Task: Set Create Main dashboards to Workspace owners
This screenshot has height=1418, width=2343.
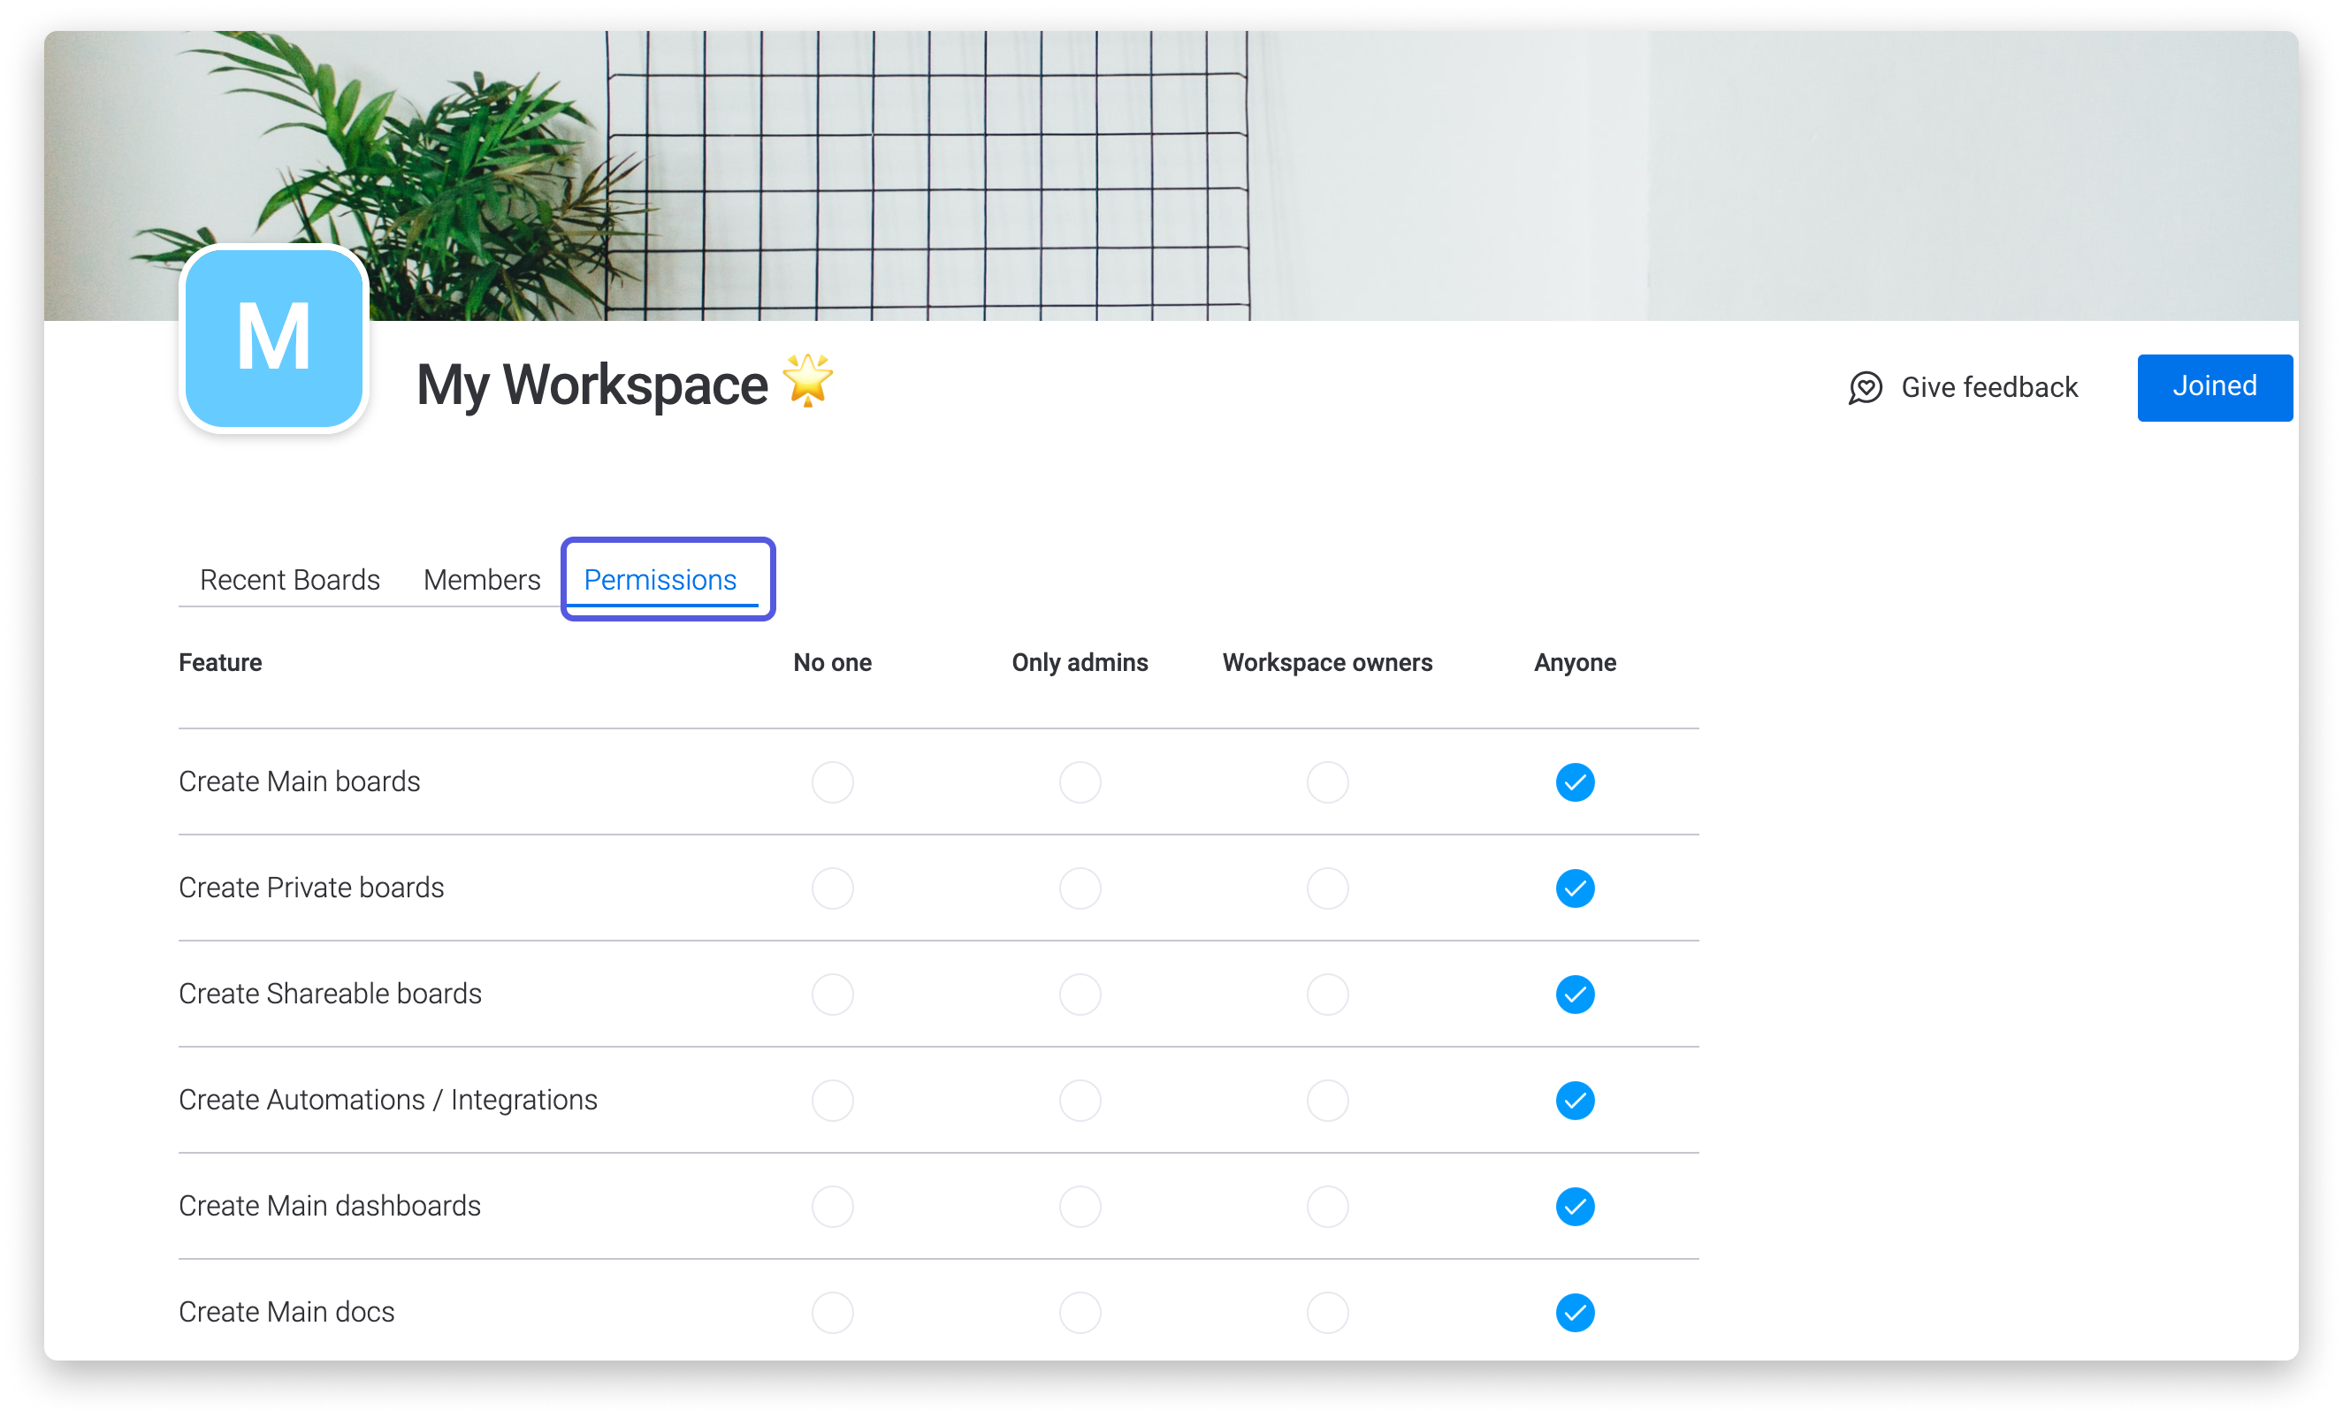Action: (x=1326, y=1206)
